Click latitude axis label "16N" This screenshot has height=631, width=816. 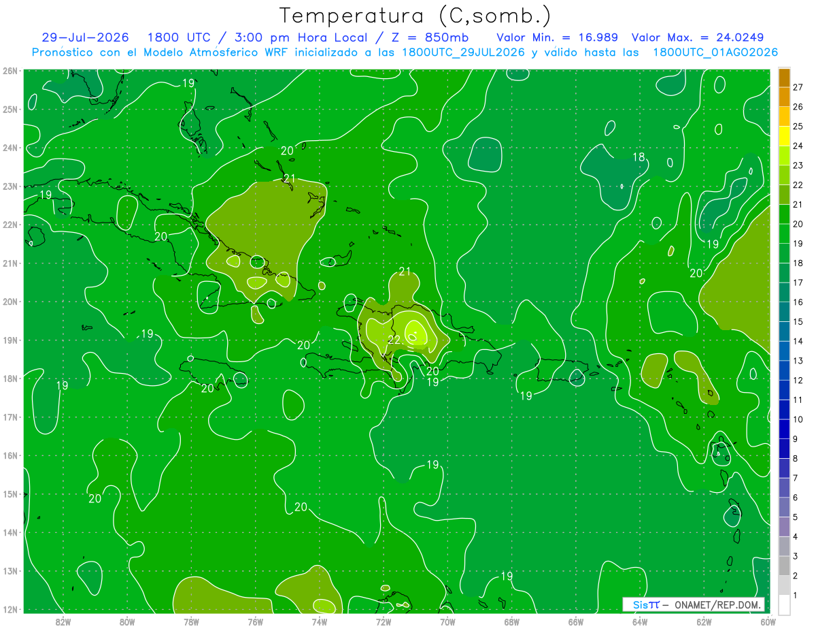coord(10,455)
